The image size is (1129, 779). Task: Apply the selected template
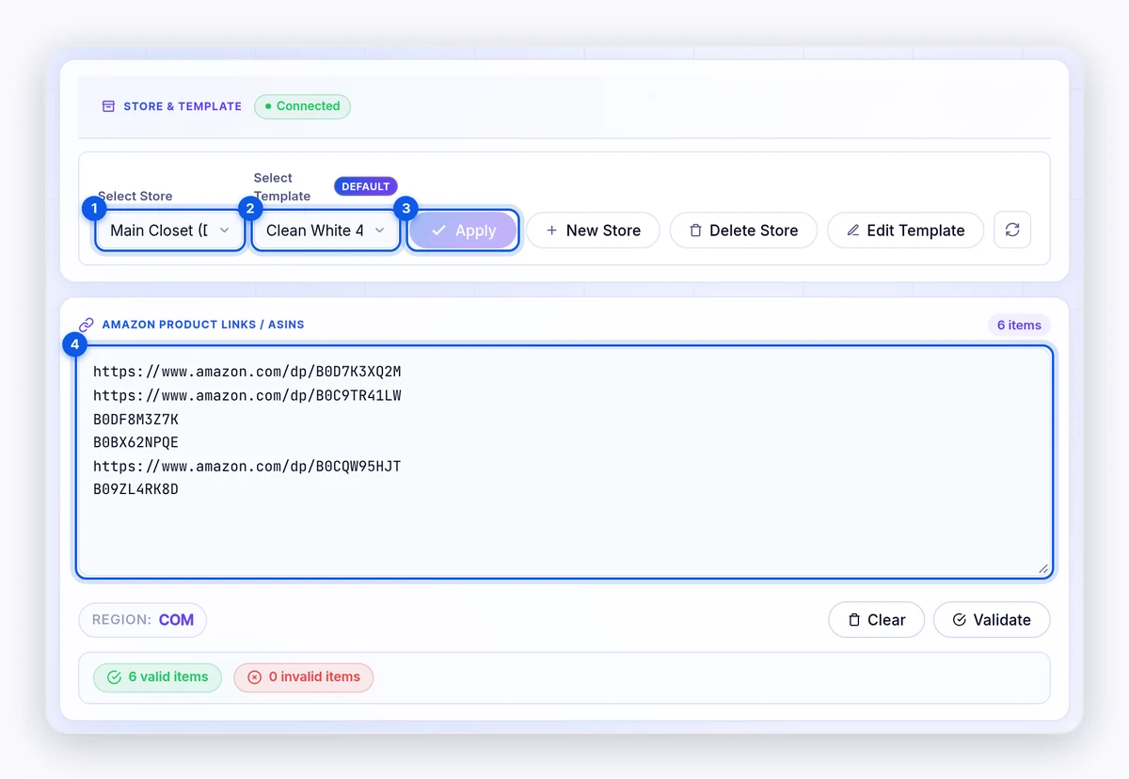pos(463,231)
